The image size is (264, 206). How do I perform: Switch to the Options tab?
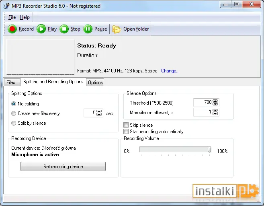point(95,82)
